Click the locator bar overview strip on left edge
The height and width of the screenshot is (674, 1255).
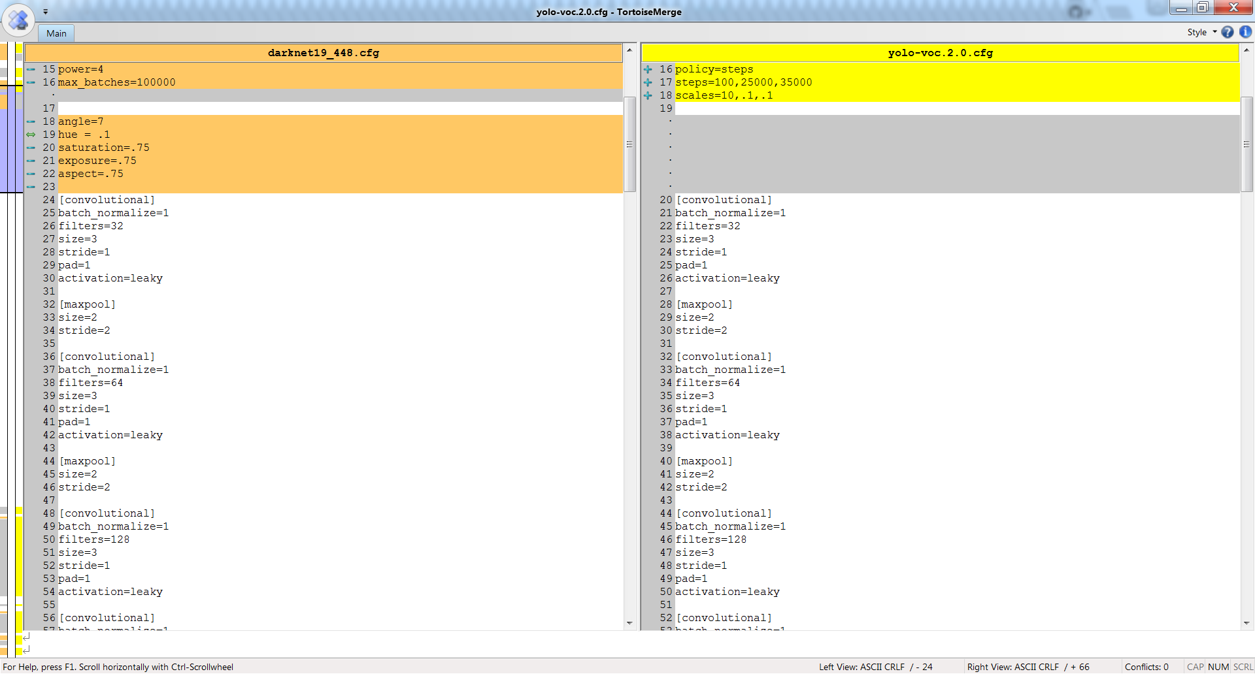pos(11,349)
